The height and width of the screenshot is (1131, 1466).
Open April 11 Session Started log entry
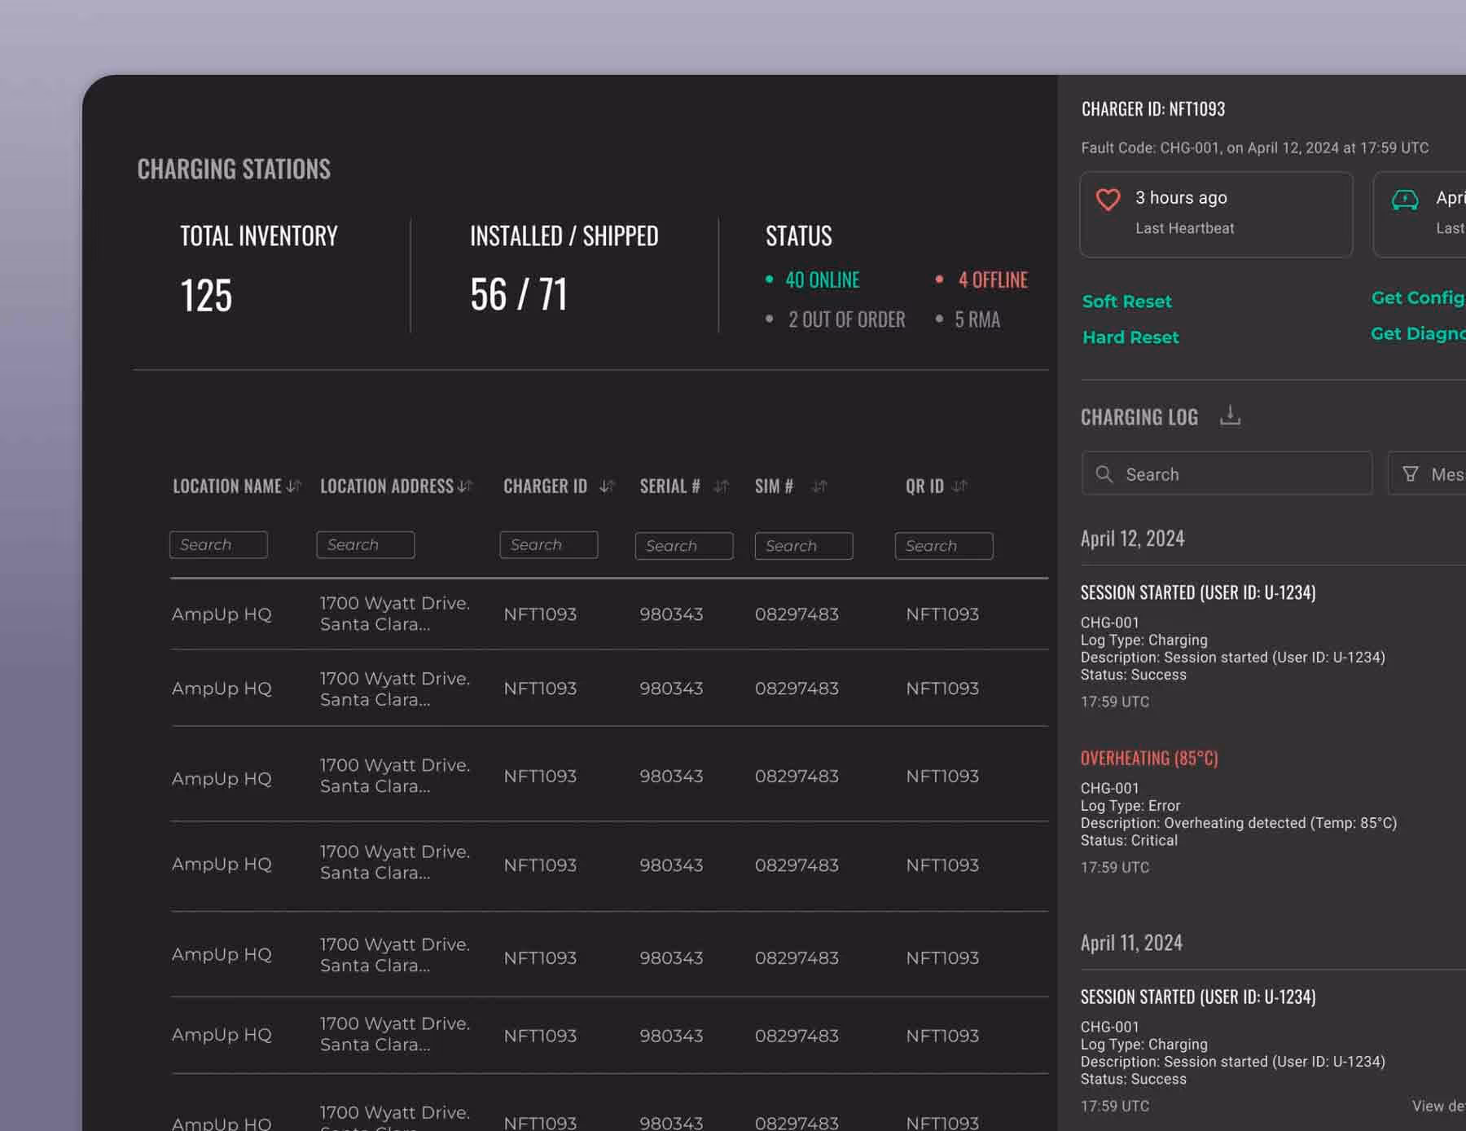(1198, 997)
